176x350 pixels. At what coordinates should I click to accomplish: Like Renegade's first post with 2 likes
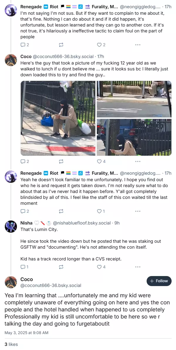101,45
